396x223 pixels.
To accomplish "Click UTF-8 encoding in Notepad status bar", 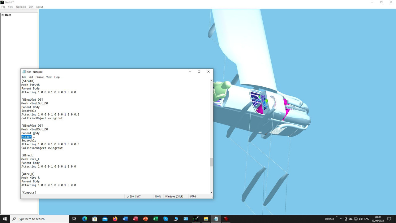I will click(x=193, y=196).
